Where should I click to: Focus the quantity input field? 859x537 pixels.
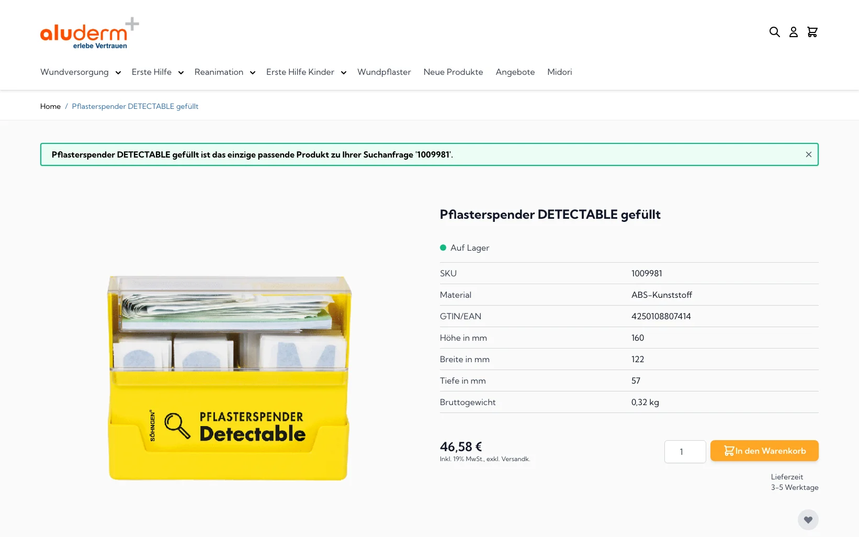pyautogui.click(x=685, y=452)
